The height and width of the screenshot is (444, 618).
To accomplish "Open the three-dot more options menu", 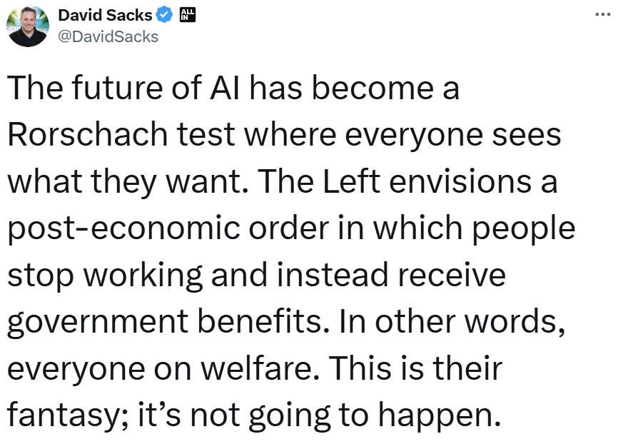I will [602, 14].
